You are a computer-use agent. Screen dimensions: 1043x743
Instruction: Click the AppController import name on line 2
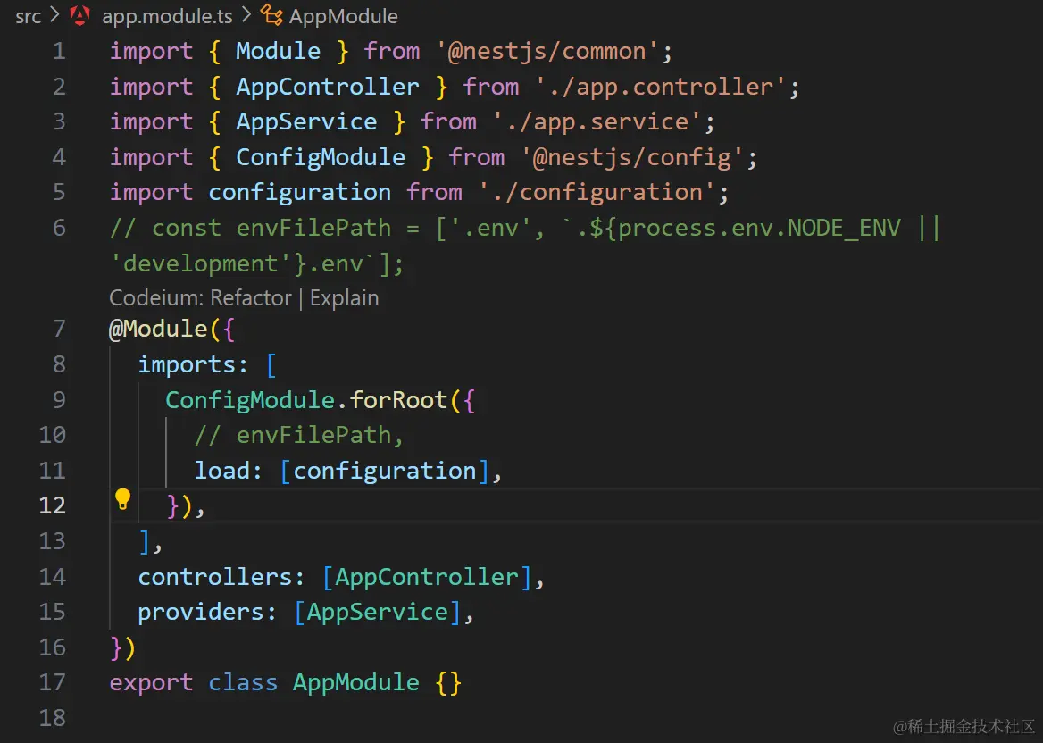click(x=327, y=88)
